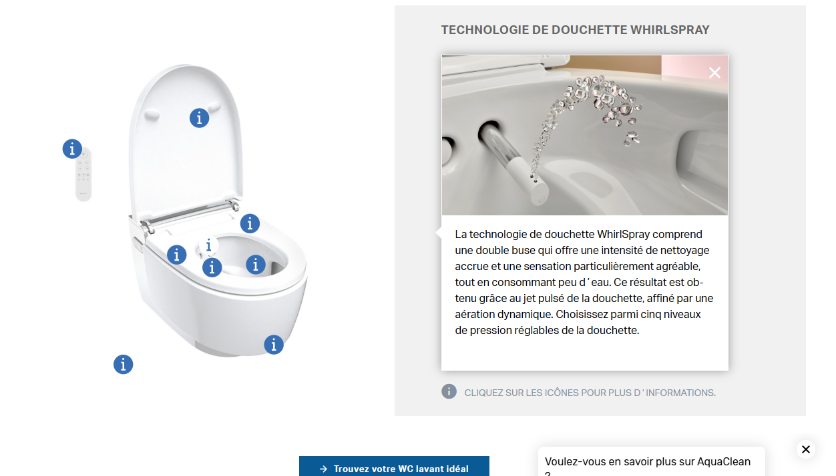Select the 'Cliquez sur les icônes pour plus d'informations' hint text
Image resolution: width=836 pixels, height=476 pixels.
coord(590,393)
